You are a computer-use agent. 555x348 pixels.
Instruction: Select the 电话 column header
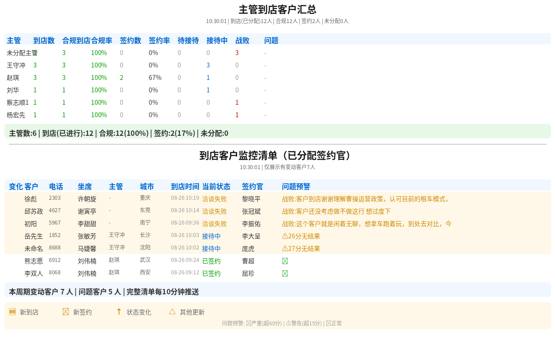(56, 186)
